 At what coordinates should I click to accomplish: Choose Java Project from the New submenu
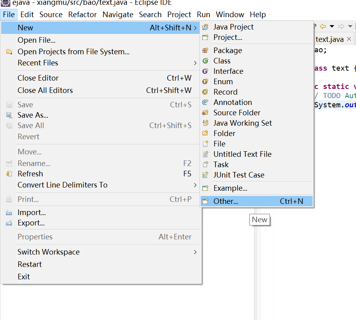(x=256, y=27)
